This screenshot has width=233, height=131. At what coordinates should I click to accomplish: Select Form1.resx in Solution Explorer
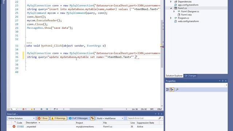186,15
